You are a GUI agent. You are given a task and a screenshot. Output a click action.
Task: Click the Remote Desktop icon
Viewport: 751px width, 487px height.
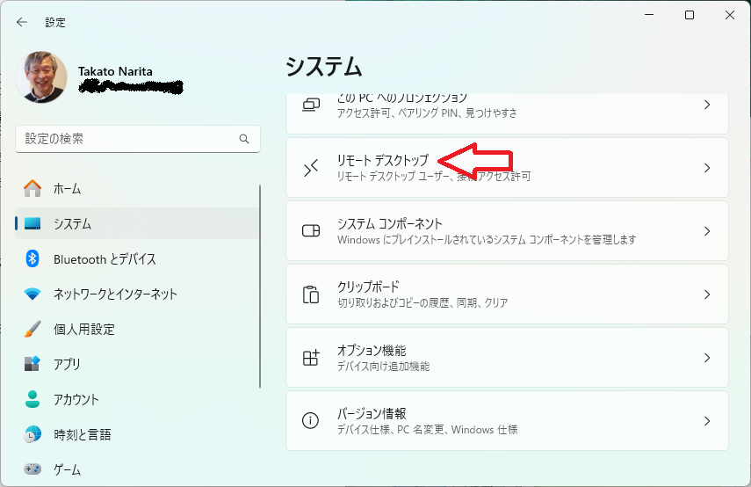point(311,168)
